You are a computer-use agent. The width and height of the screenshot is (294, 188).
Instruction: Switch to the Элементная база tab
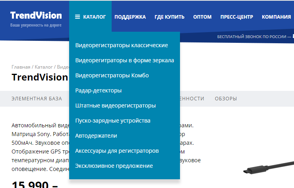pyautogui.click(x=37, y=99)
